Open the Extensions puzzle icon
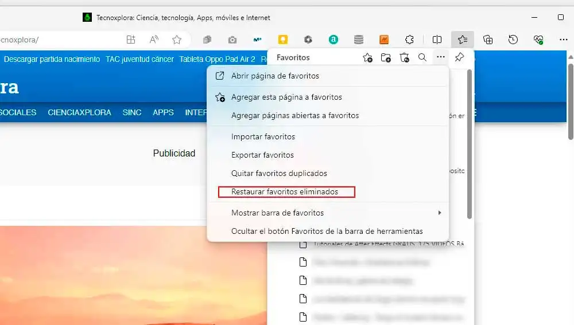The width and height of the screenshot is (574, 325). click(409, 40)
